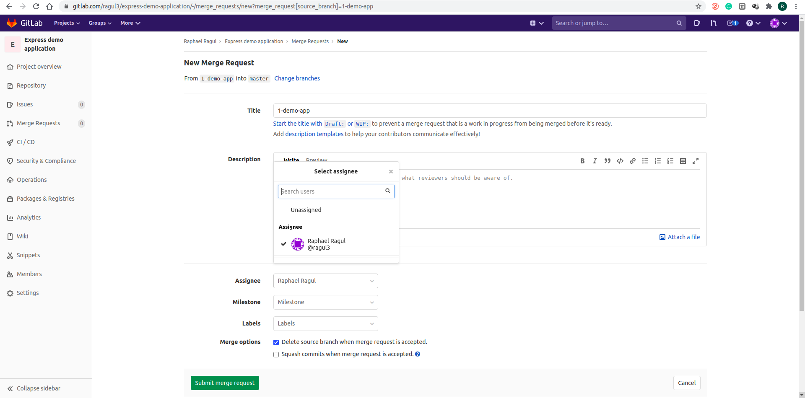Add a link in the description editor
This screenshot has height=398, width=805.
(x=633, y=161)
